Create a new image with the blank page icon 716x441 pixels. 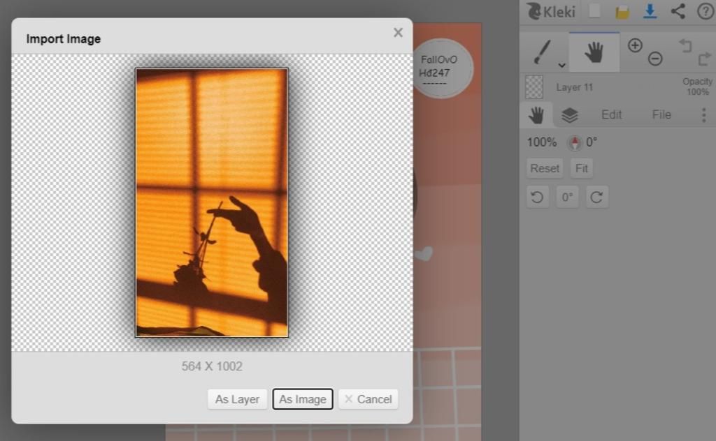point(594,11)
